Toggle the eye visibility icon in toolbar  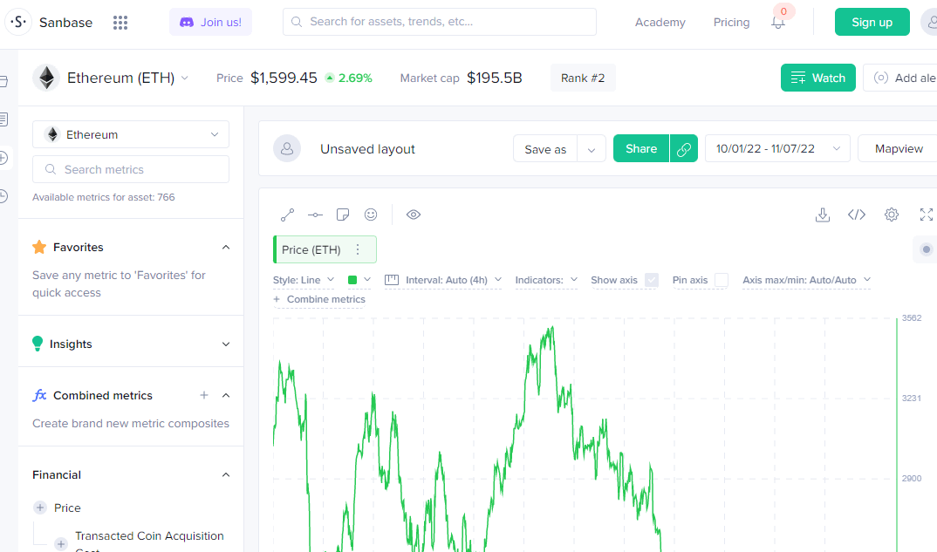tap(414, 215)
